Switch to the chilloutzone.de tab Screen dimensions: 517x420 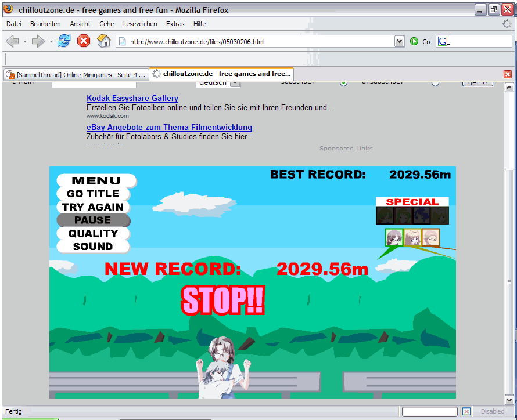[221, 74]
